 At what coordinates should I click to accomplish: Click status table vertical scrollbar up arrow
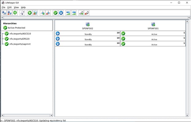[x=187, y=21]
